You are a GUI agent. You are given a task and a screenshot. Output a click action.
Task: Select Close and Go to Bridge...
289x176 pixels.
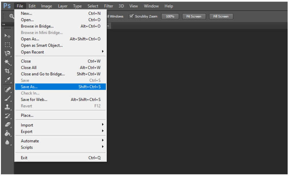pyautogui.click(x=60, y=74)
